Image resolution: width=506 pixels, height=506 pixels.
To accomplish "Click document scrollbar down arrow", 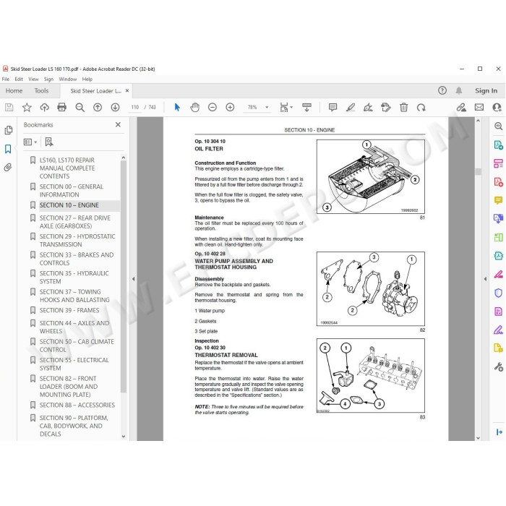I will pos(478,438).
